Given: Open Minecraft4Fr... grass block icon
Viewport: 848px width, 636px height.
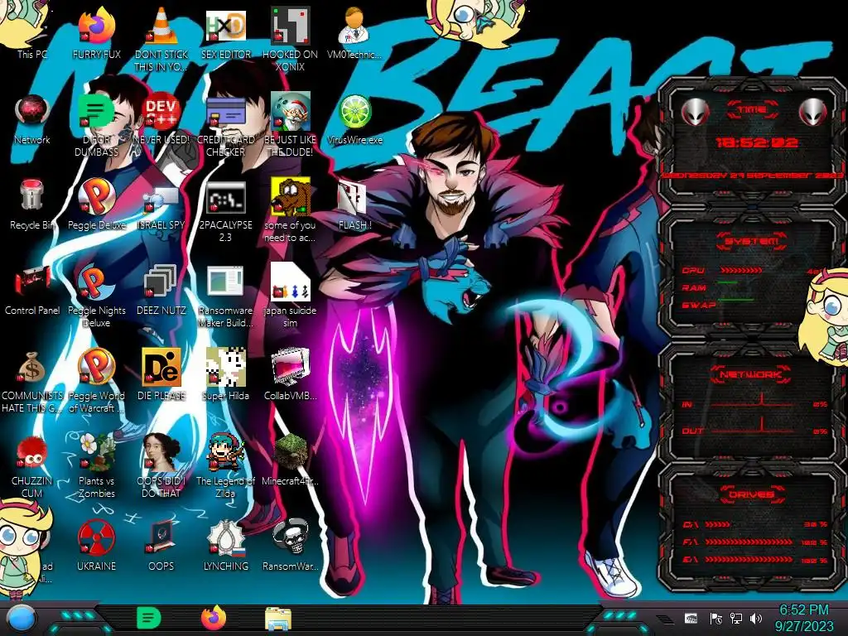Looking at the screenshot, I should tap(290, 460).
